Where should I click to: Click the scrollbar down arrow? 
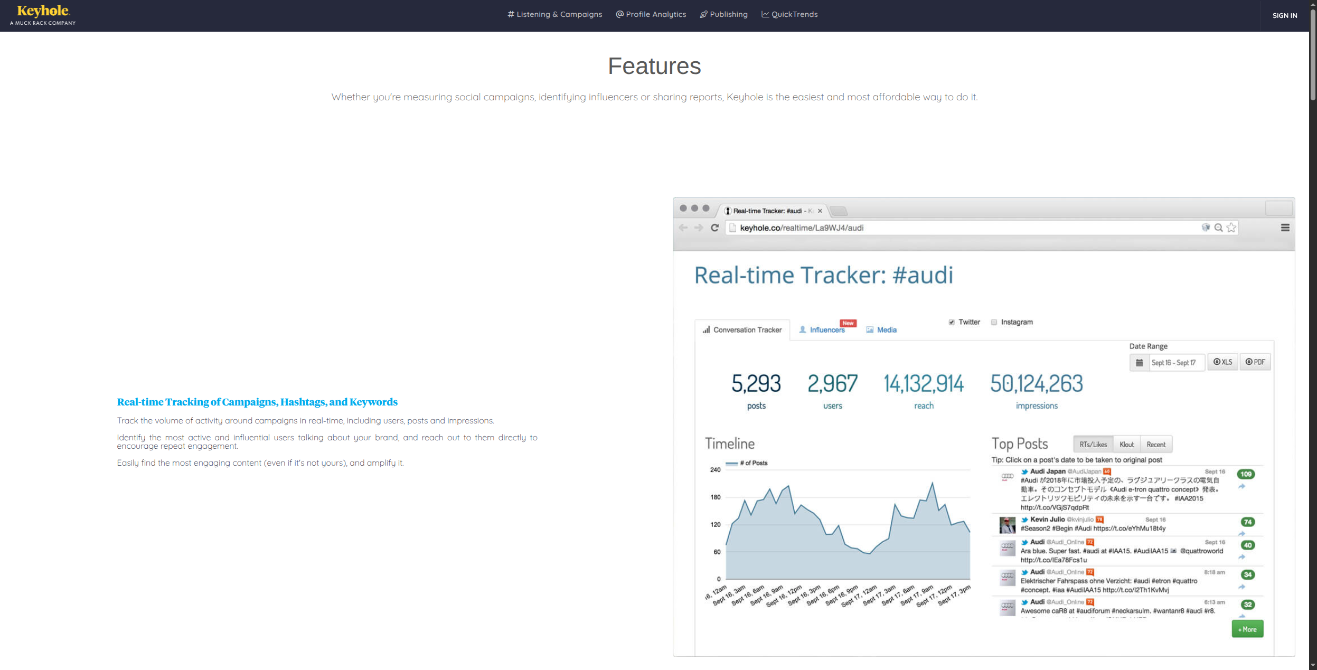pos(1313,665)
